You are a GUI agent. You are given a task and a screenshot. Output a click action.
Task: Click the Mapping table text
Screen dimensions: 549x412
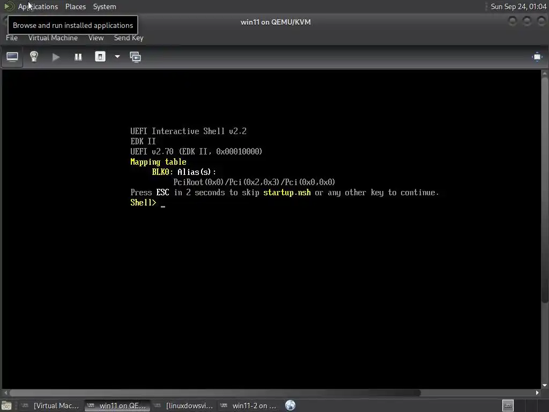tap(158, 162)
